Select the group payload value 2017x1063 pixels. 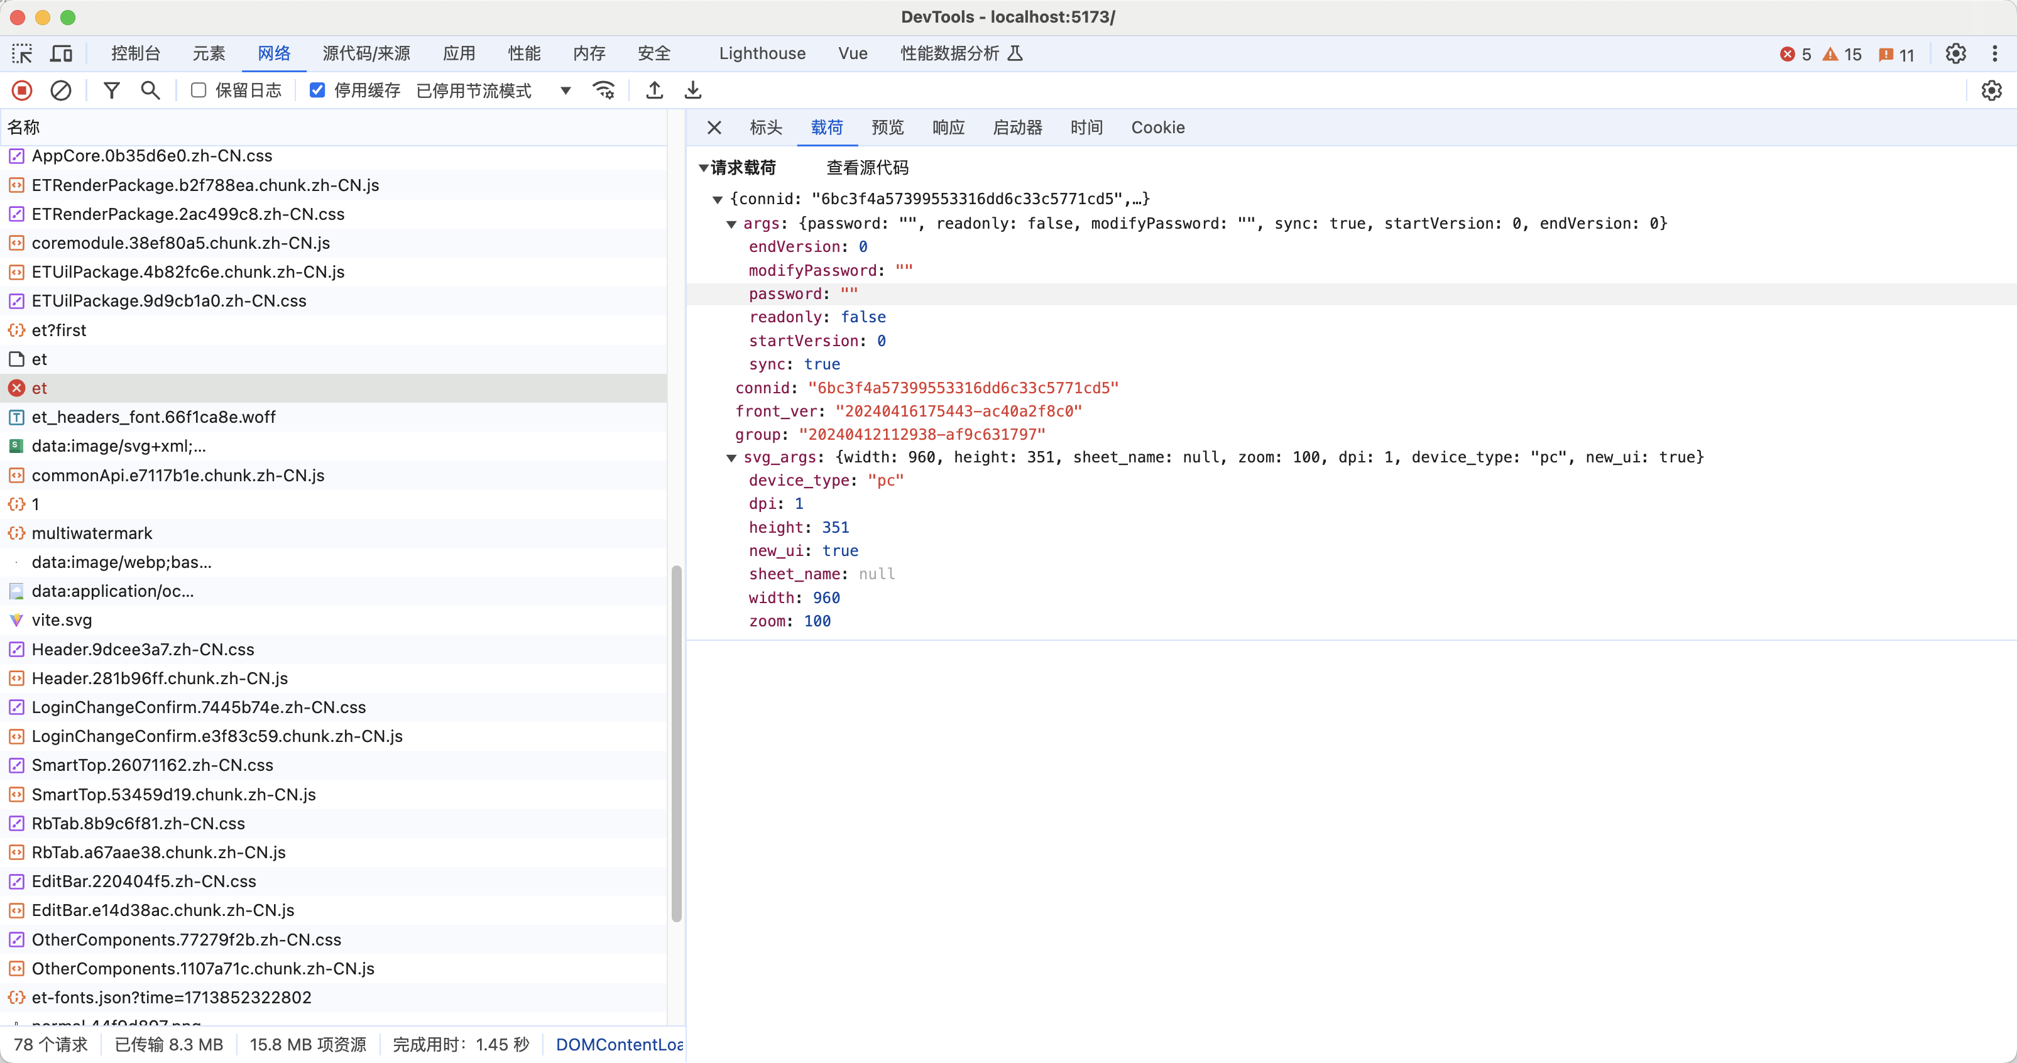(x=922, y=435)
